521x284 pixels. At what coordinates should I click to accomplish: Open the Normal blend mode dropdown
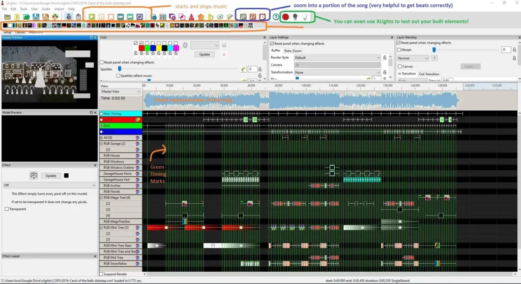tap(413, 58)
